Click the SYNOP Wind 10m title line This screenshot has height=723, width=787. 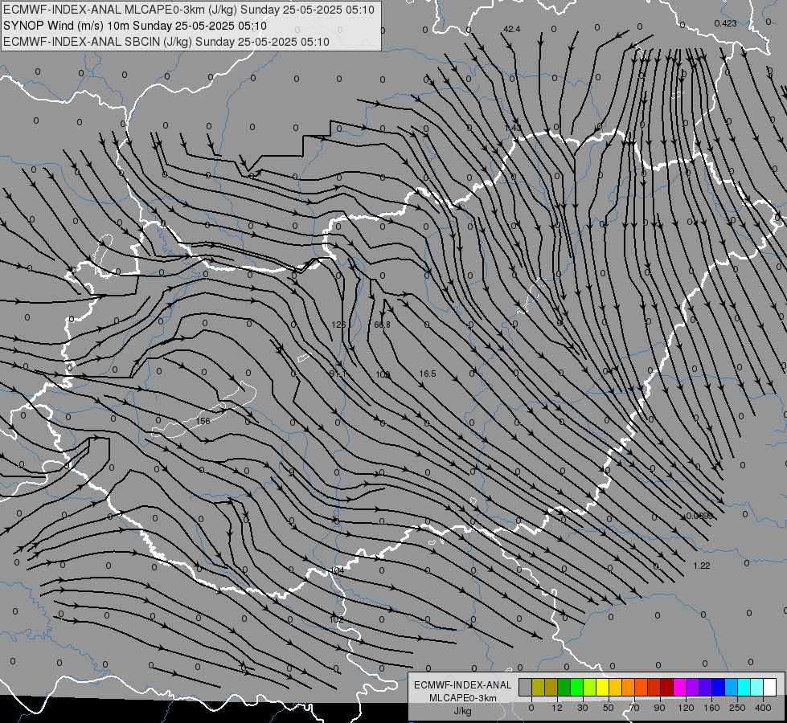[134, 26]
